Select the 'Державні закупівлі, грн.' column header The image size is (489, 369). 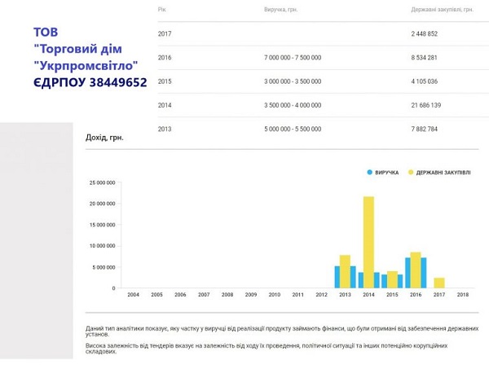(x=443, y=10)
